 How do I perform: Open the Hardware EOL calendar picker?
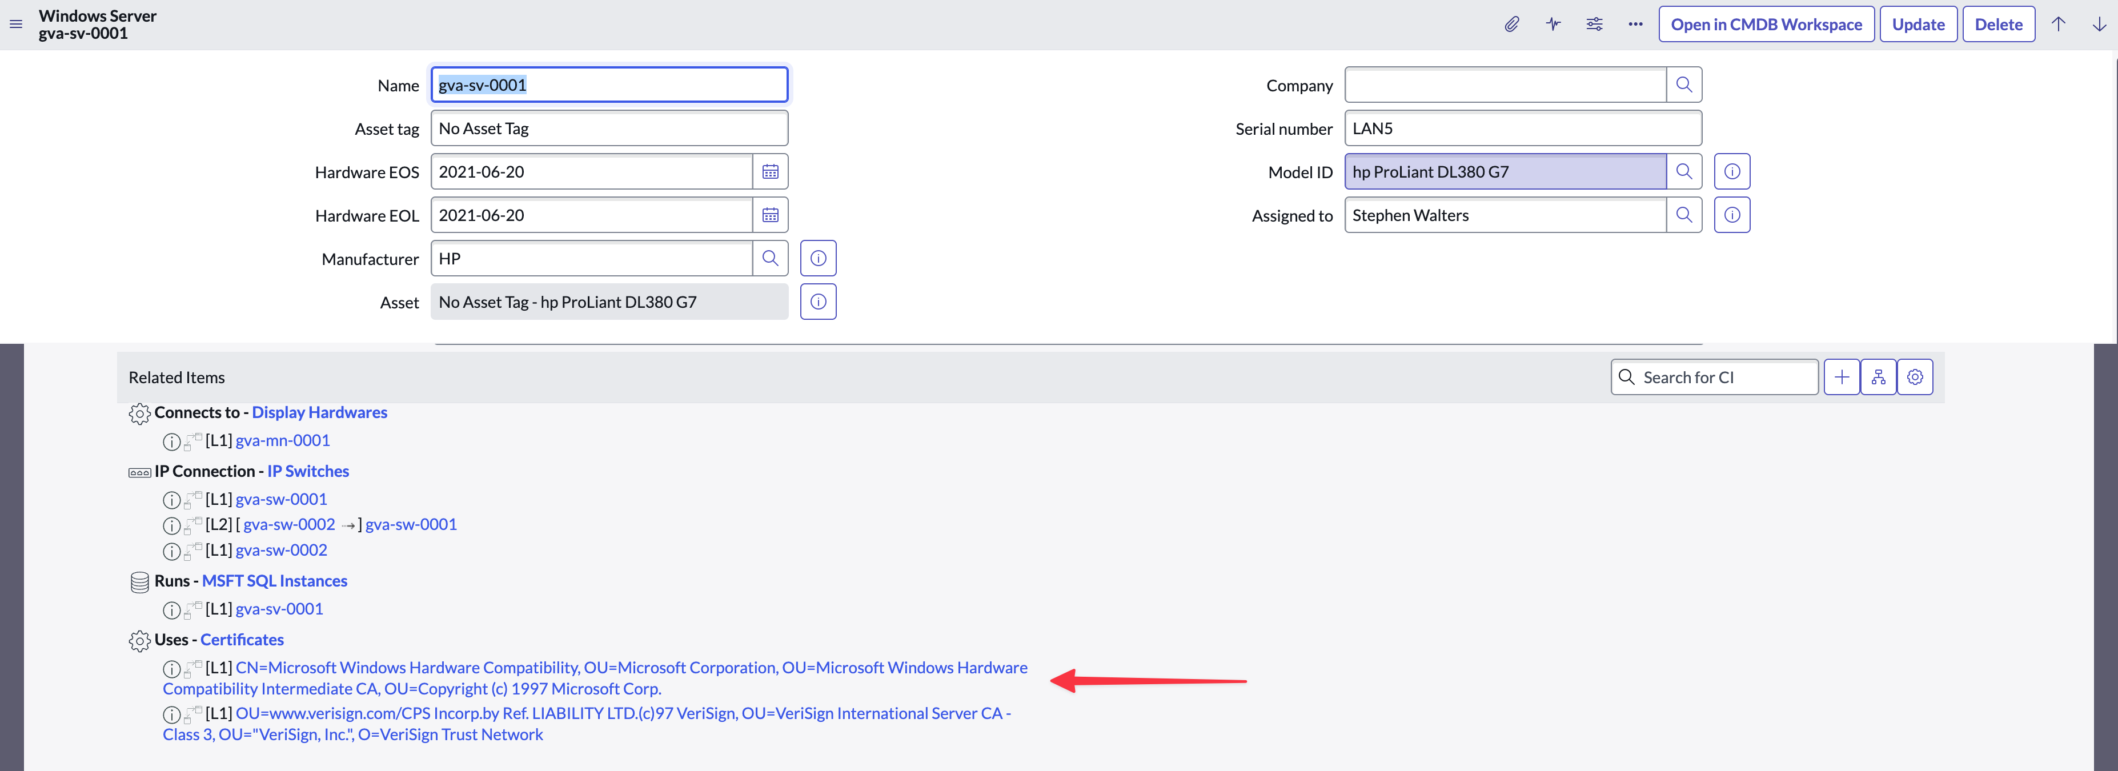pyautogui.click(x=769, y=215)
